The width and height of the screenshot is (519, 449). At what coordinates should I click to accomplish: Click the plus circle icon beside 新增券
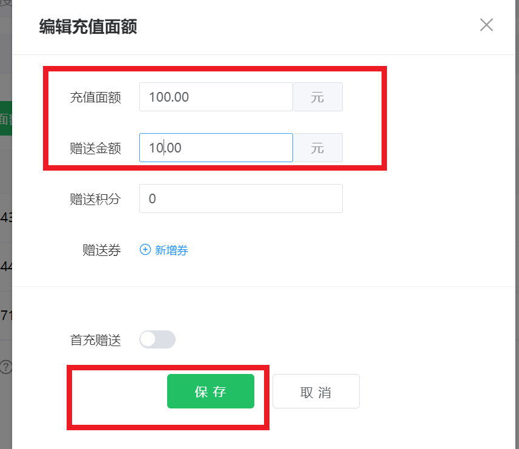pyautogui.click(x=145, y=250)
